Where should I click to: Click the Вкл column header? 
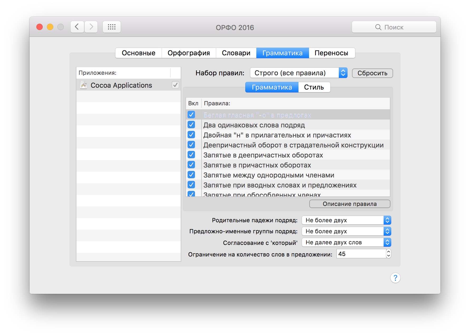coord(193,103)
